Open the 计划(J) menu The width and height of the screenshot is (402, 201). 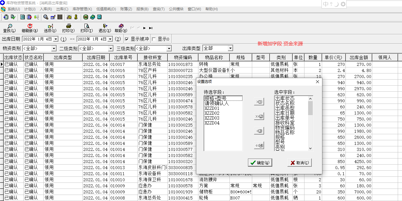pos(30,9)
